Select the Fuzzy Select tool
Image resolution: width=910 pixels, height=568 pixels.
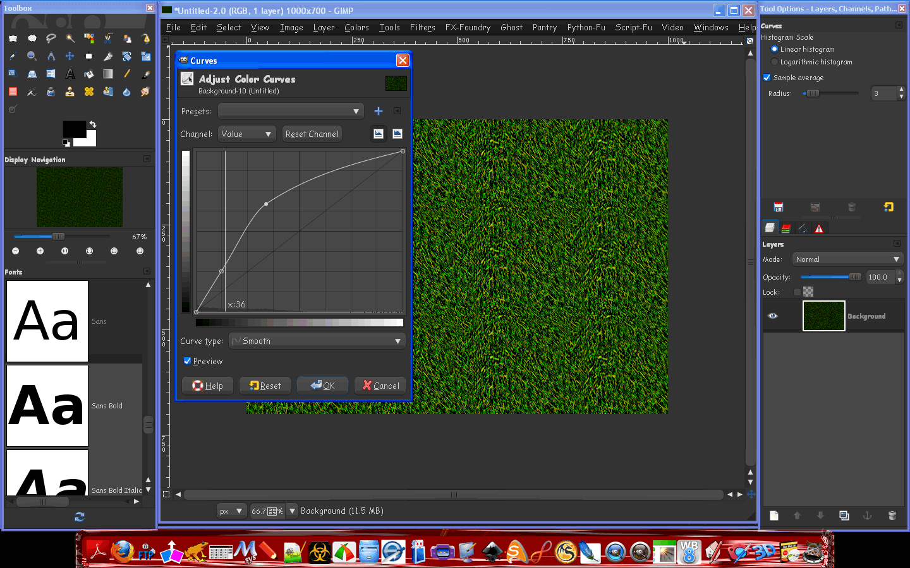(x=70, y=38)
